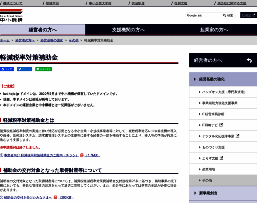The width and height of the screenshot is (257, 203).
Task: Click the back arrow icon beside 経営者の方へ
Action: pos(249,60)
